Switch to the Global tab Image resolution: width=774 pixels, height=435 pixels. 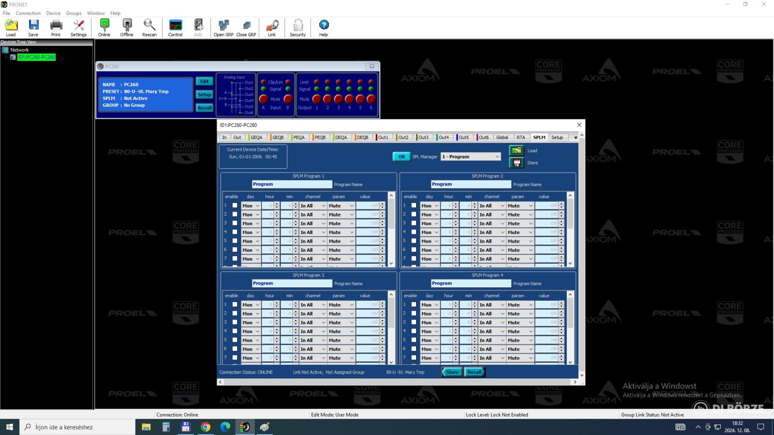point(502,137)
